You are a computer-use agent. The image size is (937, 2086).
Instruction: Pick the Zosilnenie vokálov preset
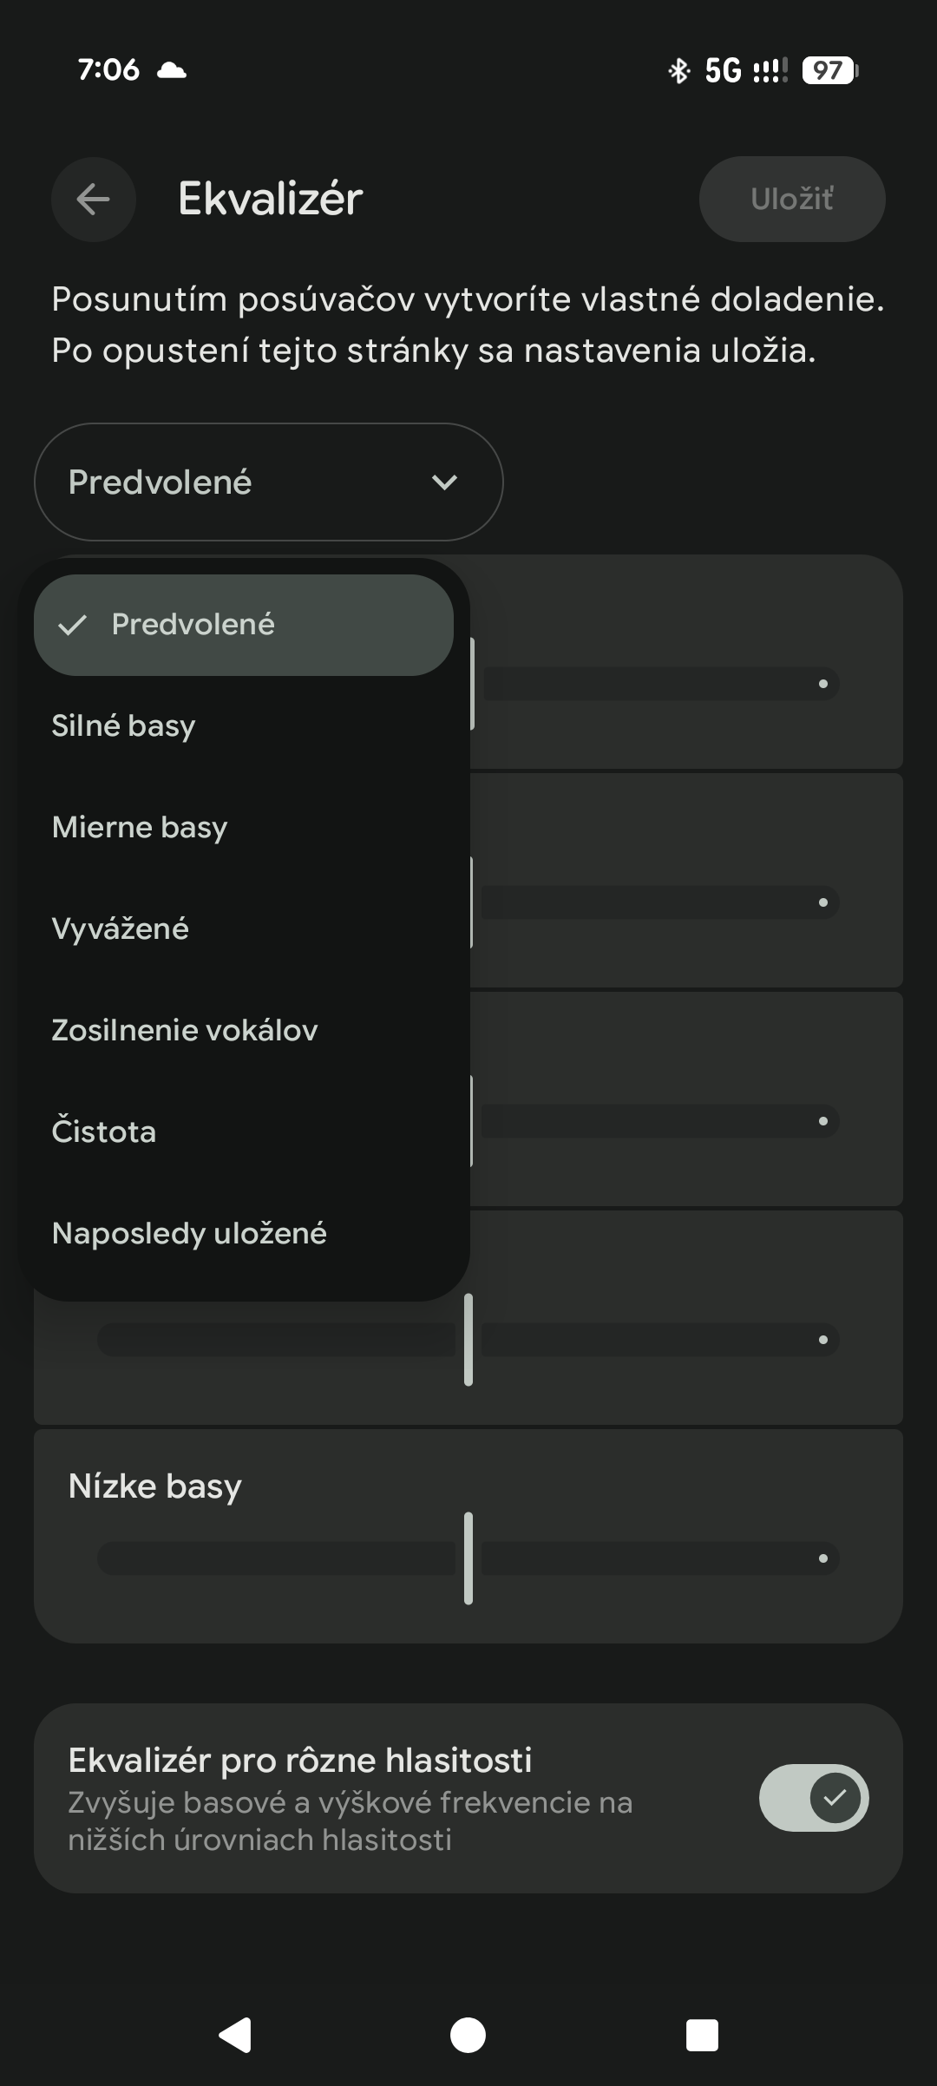185,1030
